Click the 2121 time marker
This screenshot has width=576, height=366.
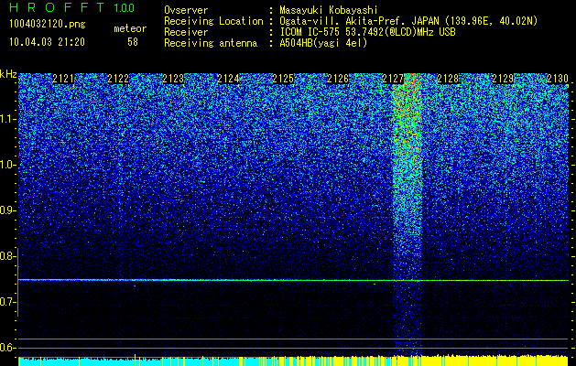pos(63,79)
